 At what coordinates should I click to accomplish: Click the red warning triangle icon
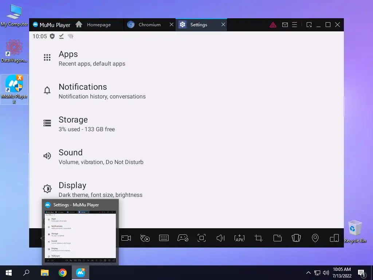(273, 25)
